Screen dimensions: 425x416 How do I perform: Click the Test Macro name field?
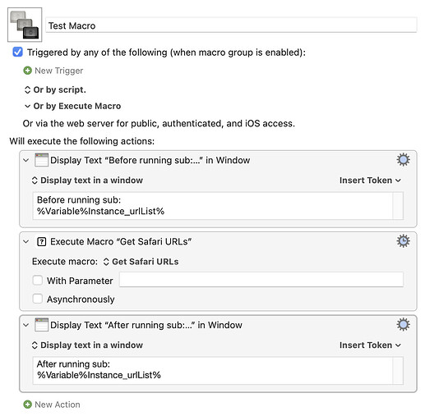click(x=231, y=25)
